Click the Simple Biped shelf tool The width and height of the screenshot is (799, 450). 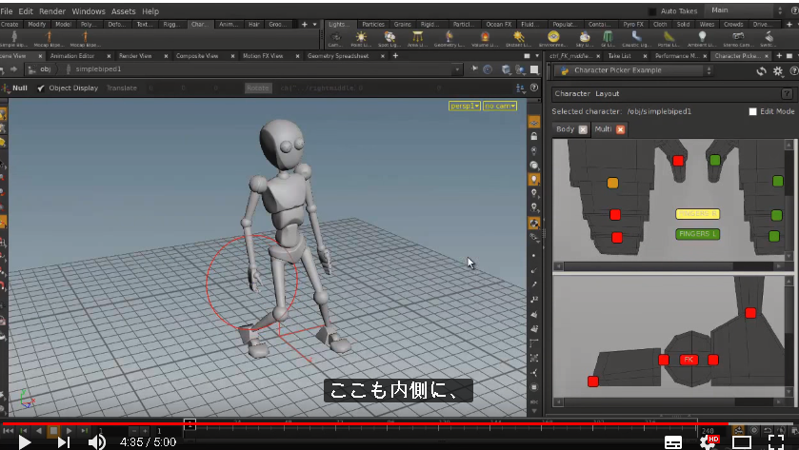point(13,39)
